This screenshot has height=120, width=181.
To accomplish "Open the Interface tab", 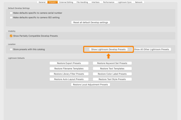I will [x=96, y=2].
